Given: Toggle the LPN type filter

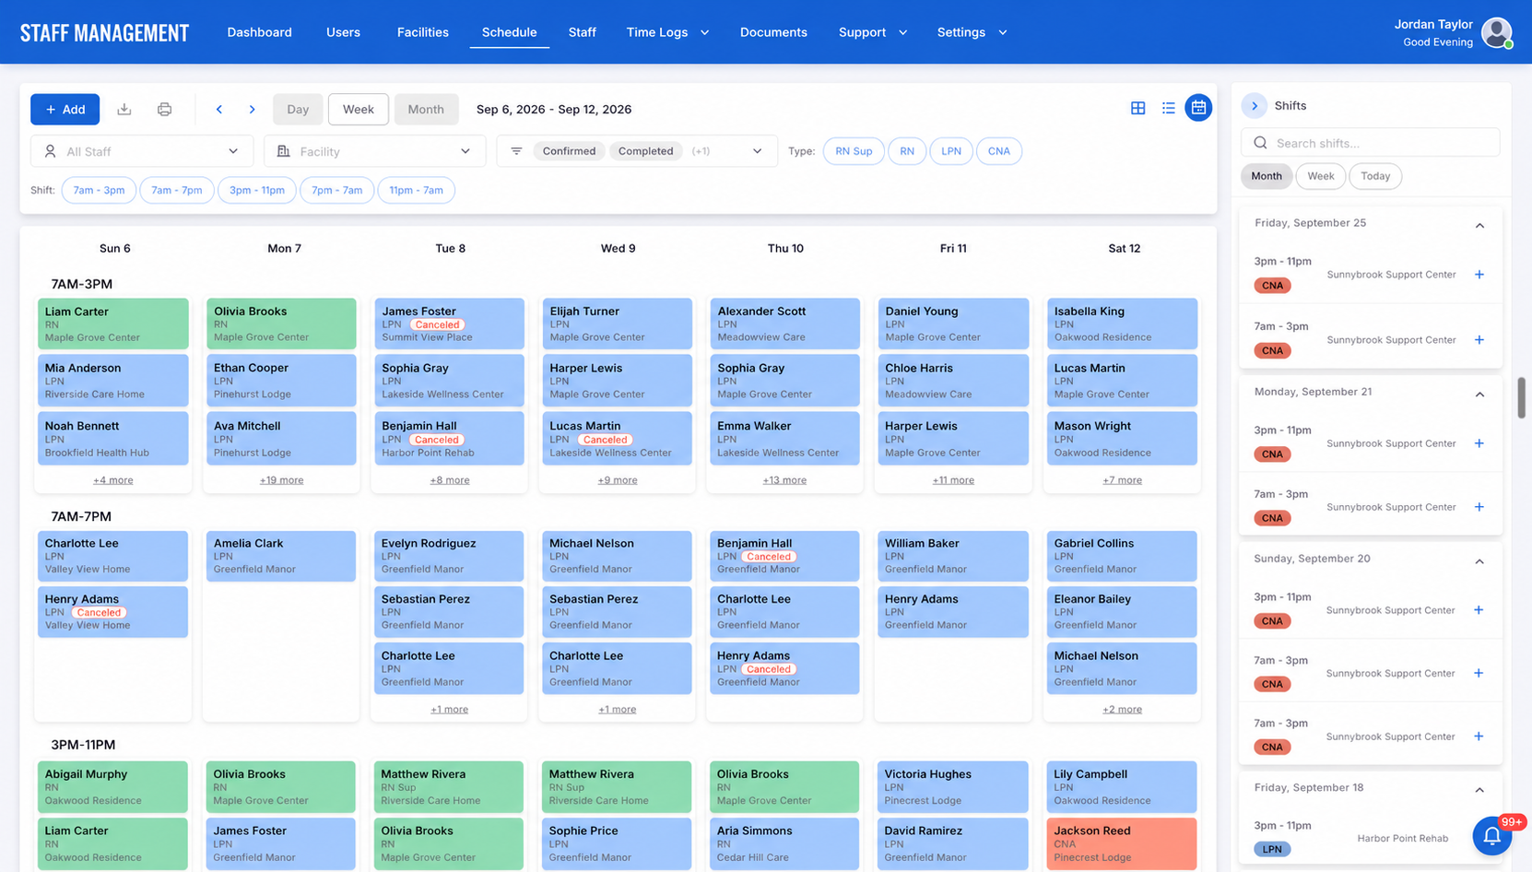Looking at the screenshot, I should 951,151.
